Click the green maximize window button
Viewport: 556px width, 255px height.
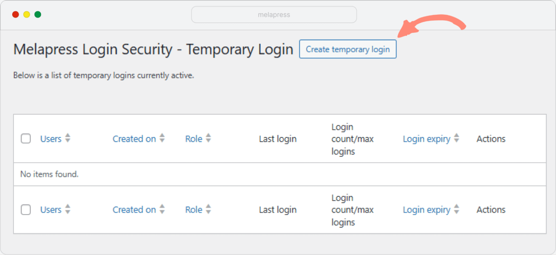[37, 15]
